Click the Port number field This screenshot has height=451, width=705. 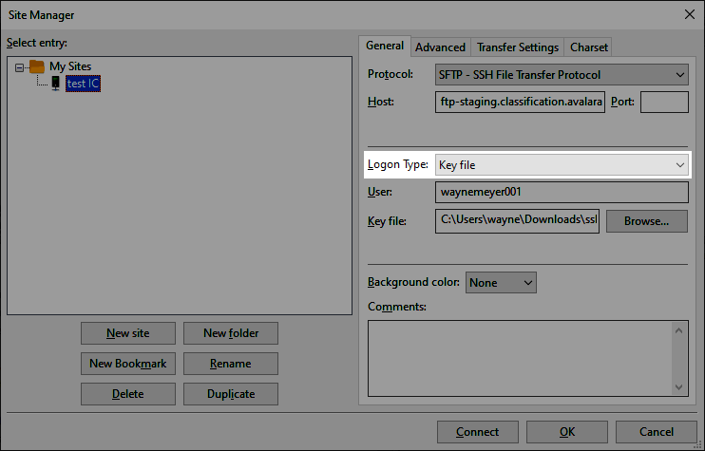pyautogui.click(x=664, y=102)
